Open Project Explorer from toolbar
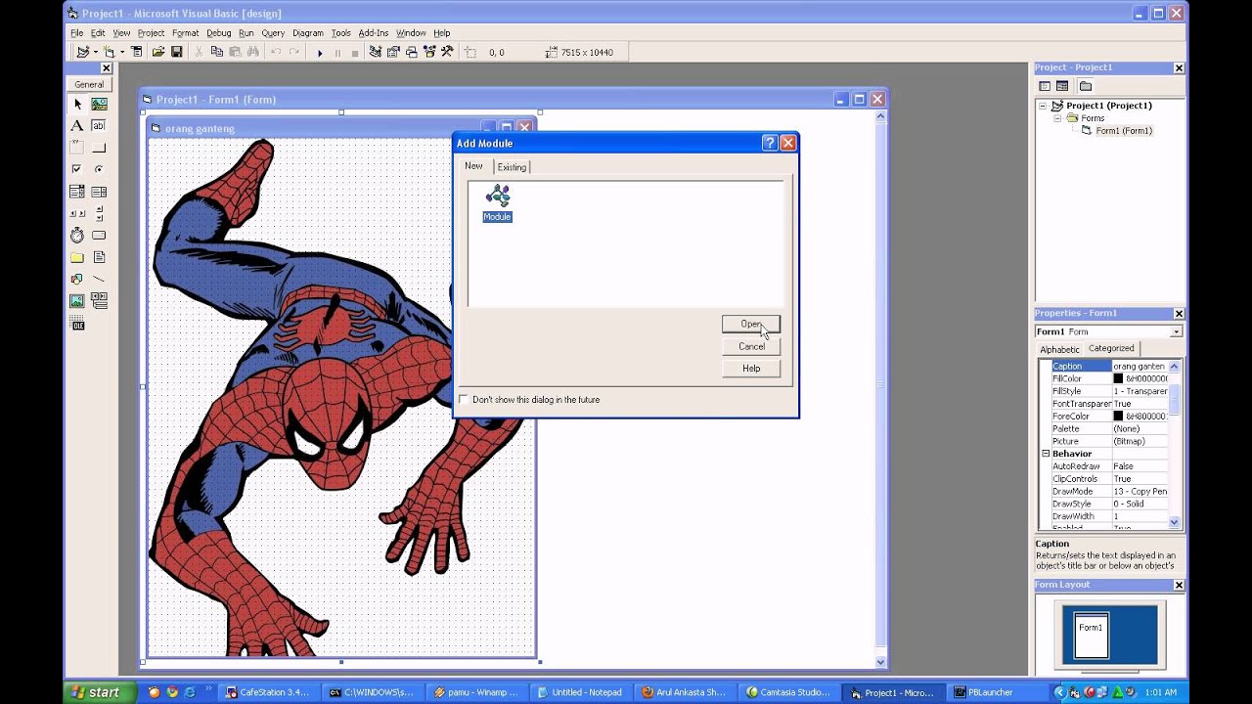 coord(375,52)
